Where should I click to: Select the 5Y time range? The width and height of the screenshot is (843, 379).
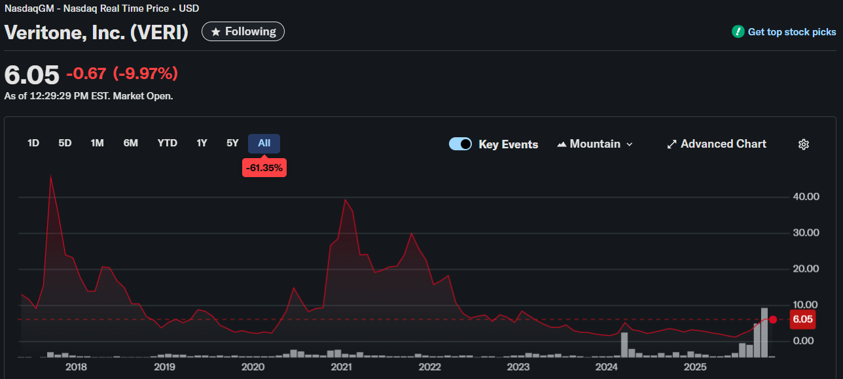tap(232, 143)
